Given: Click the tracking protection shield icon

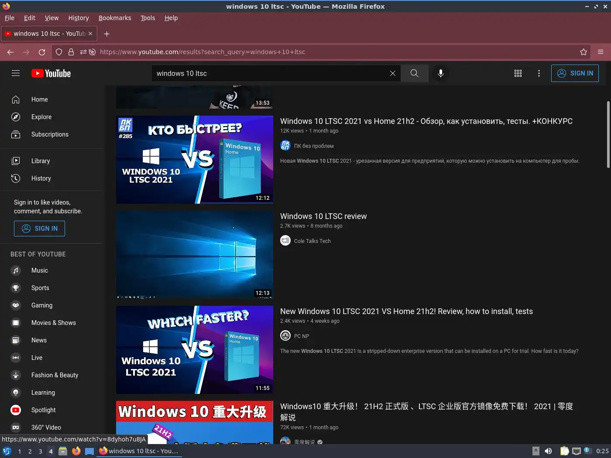Looking at the screenshot, I should click(x=59, y=52).
